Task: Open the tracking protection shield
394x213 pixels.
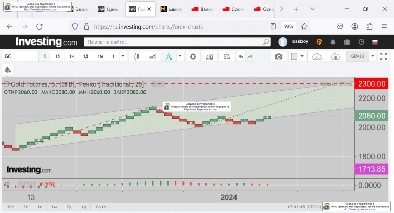Action: 75,26
